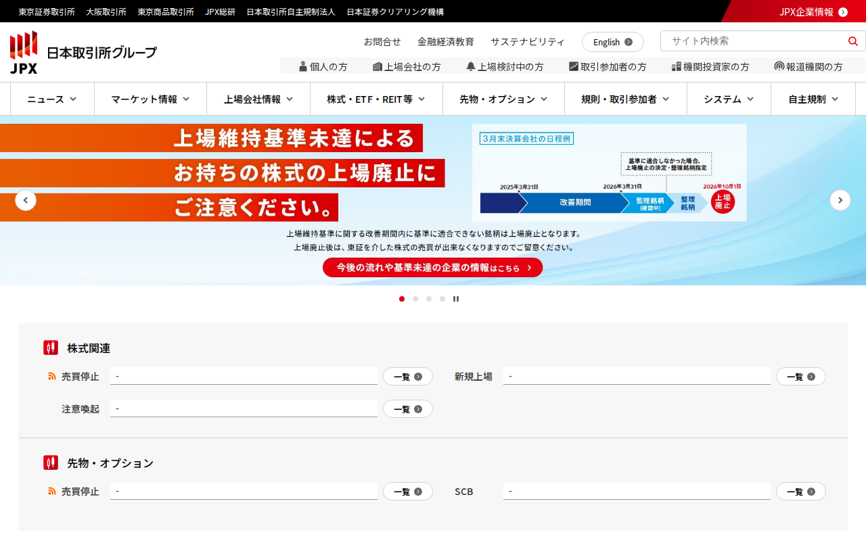Select the third carousel dot
The image size is (866, 541).
click(x=429, y=299)
